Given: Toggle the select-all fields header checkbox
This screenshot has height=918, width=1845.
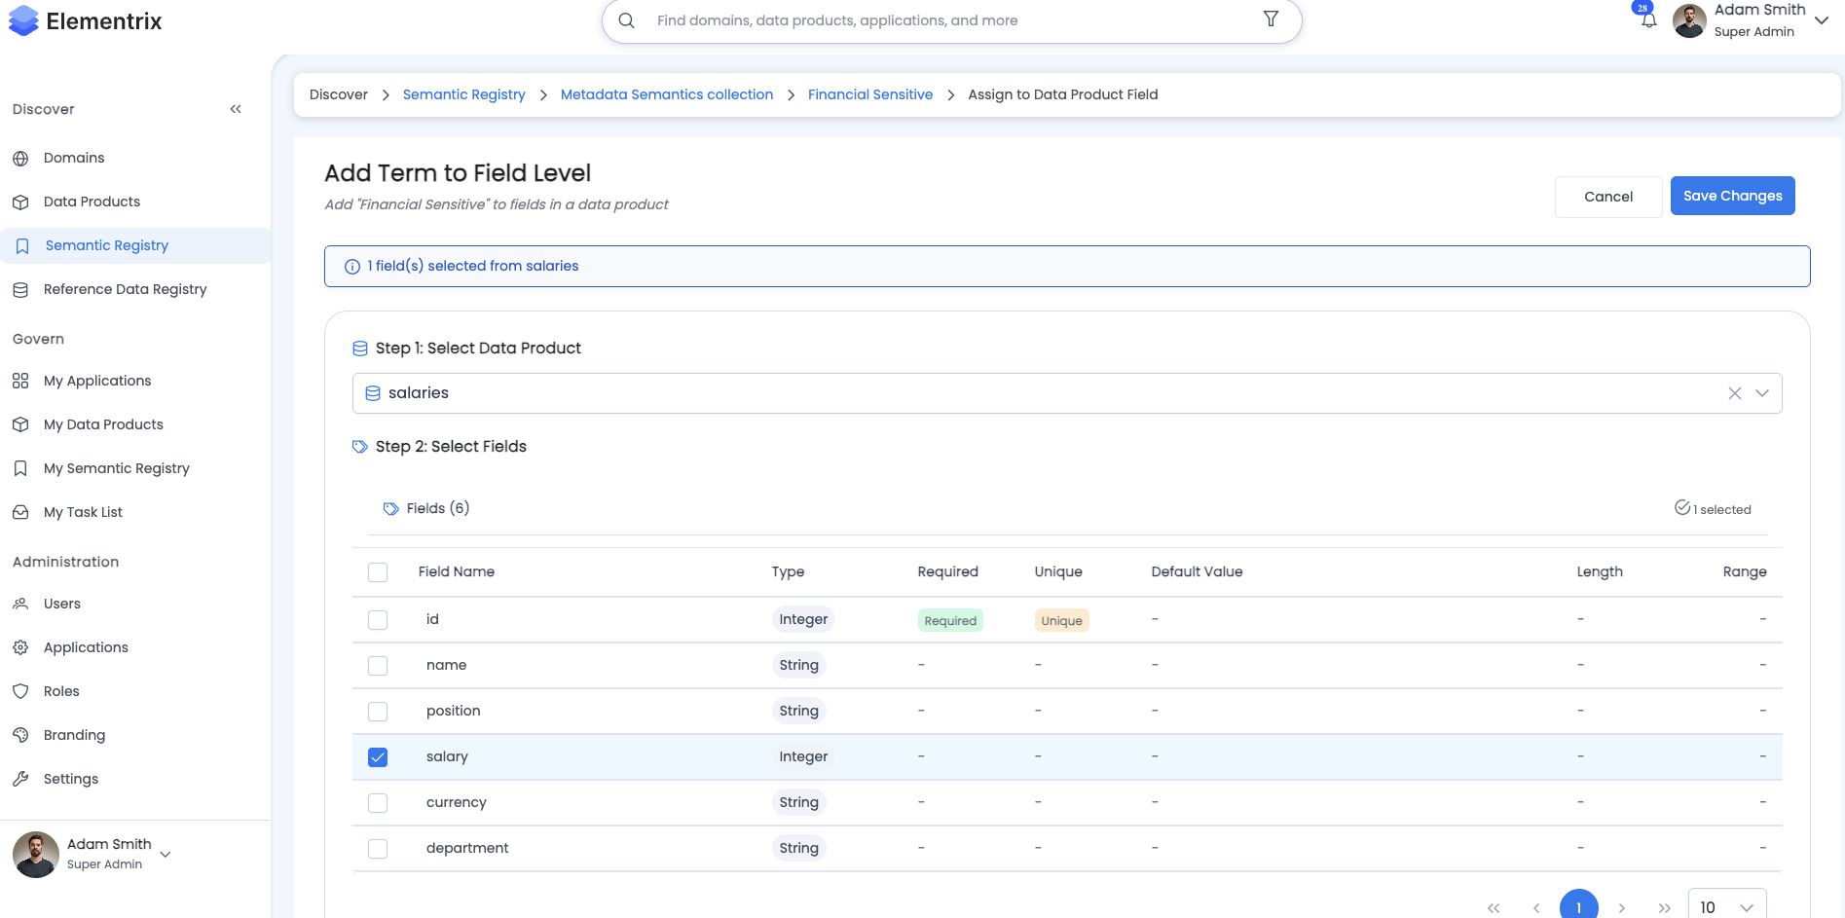Looking at the screenshot, I should [378, 572].
